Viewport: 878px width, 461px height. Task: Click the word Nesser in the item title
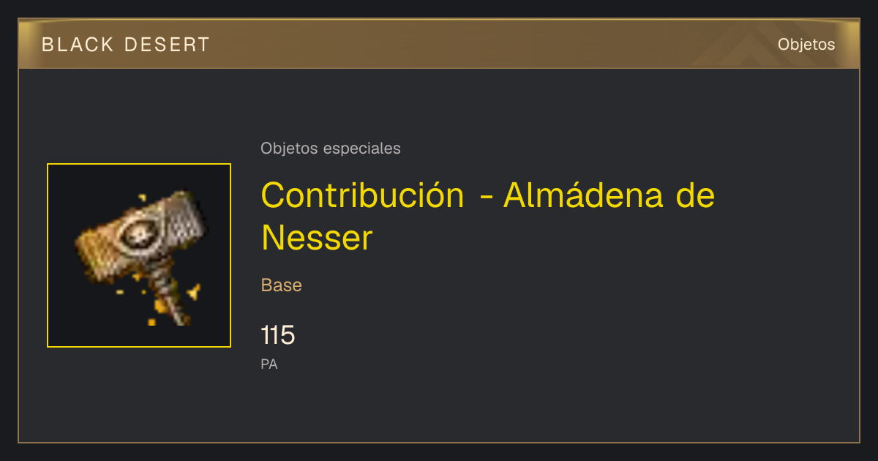tap(317, 238)
